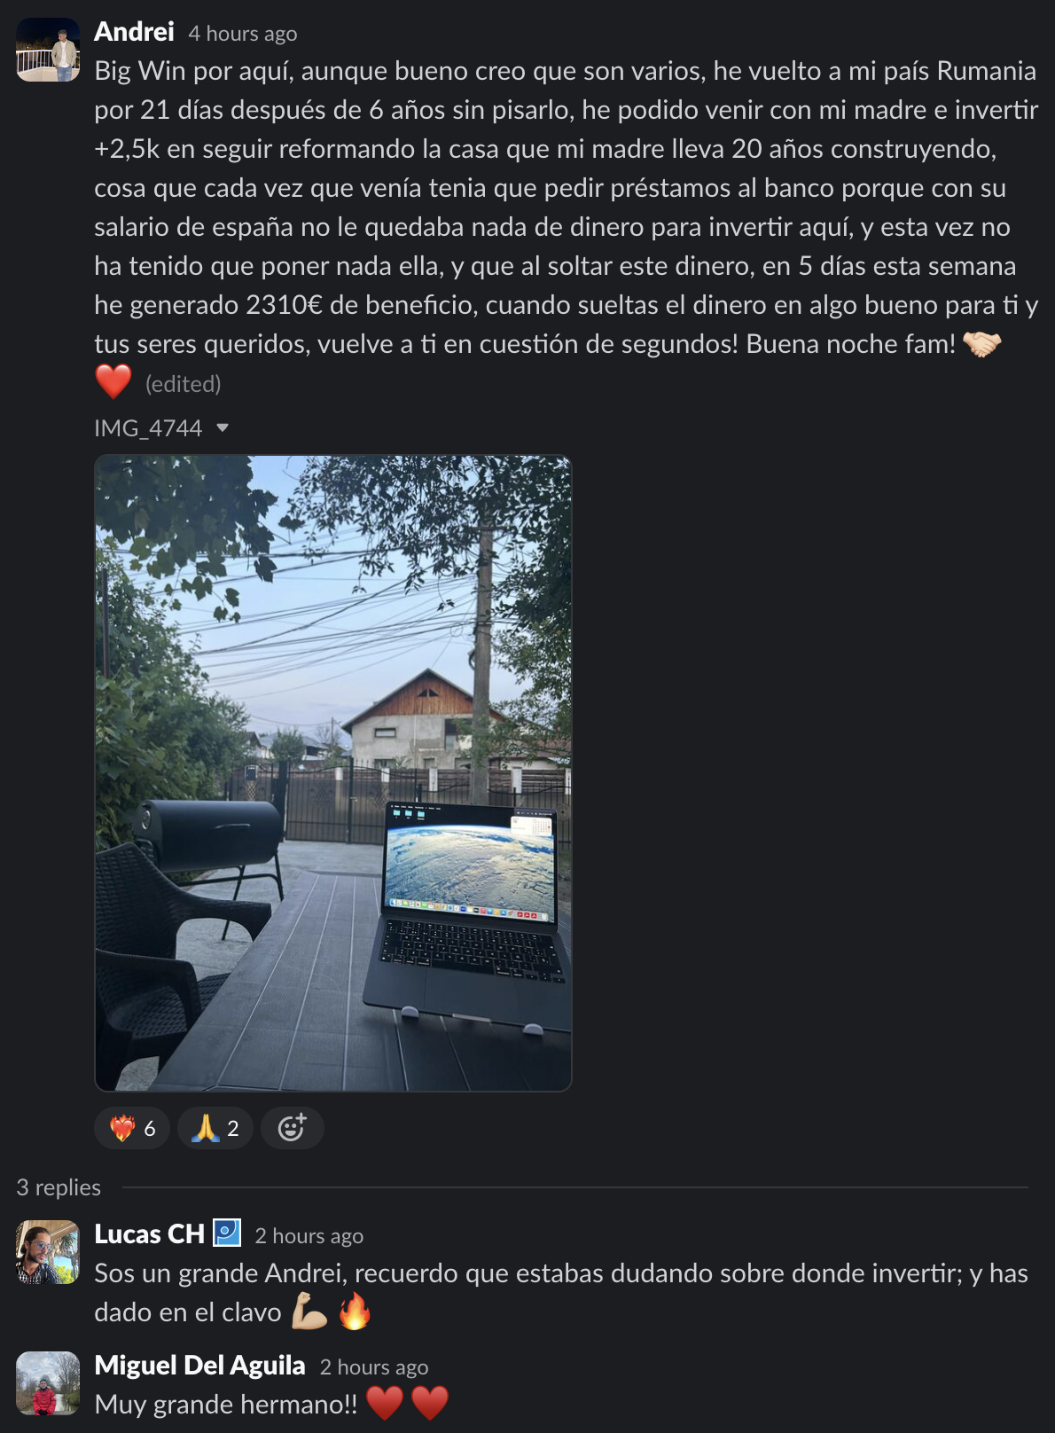
Task: Click Lucas CH's status badge icon
Action: tap(227, 1233)
